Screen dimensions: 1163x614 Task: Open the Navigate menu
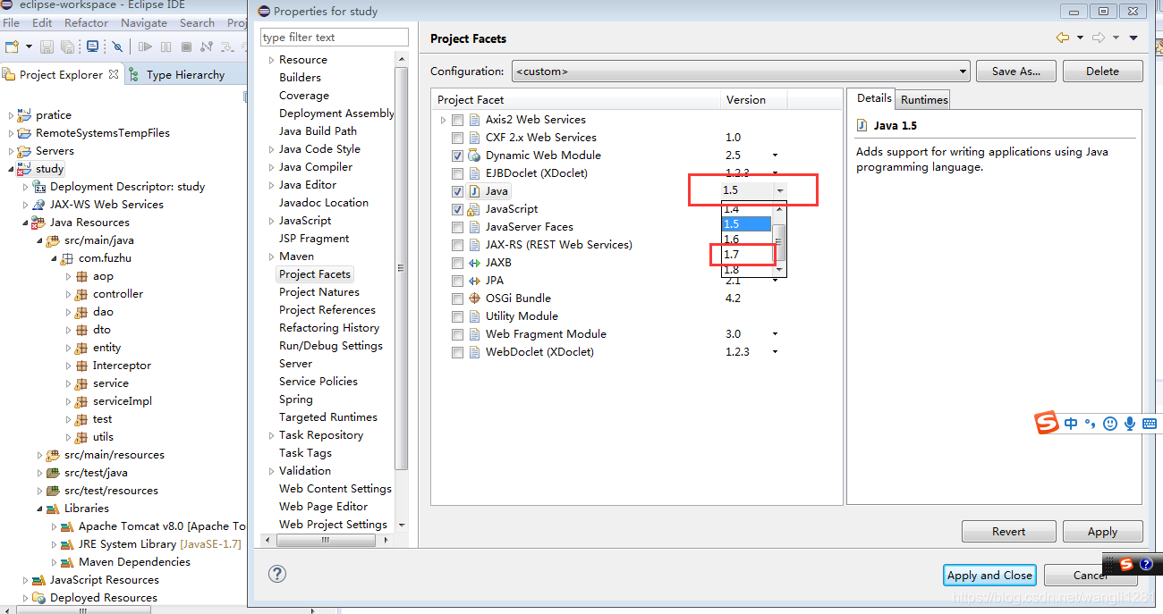coord(143,23)
